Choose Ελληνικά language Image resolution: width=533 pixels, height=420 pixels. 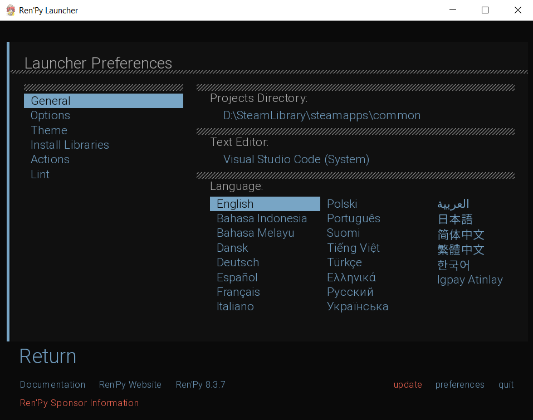coord(351,277)
